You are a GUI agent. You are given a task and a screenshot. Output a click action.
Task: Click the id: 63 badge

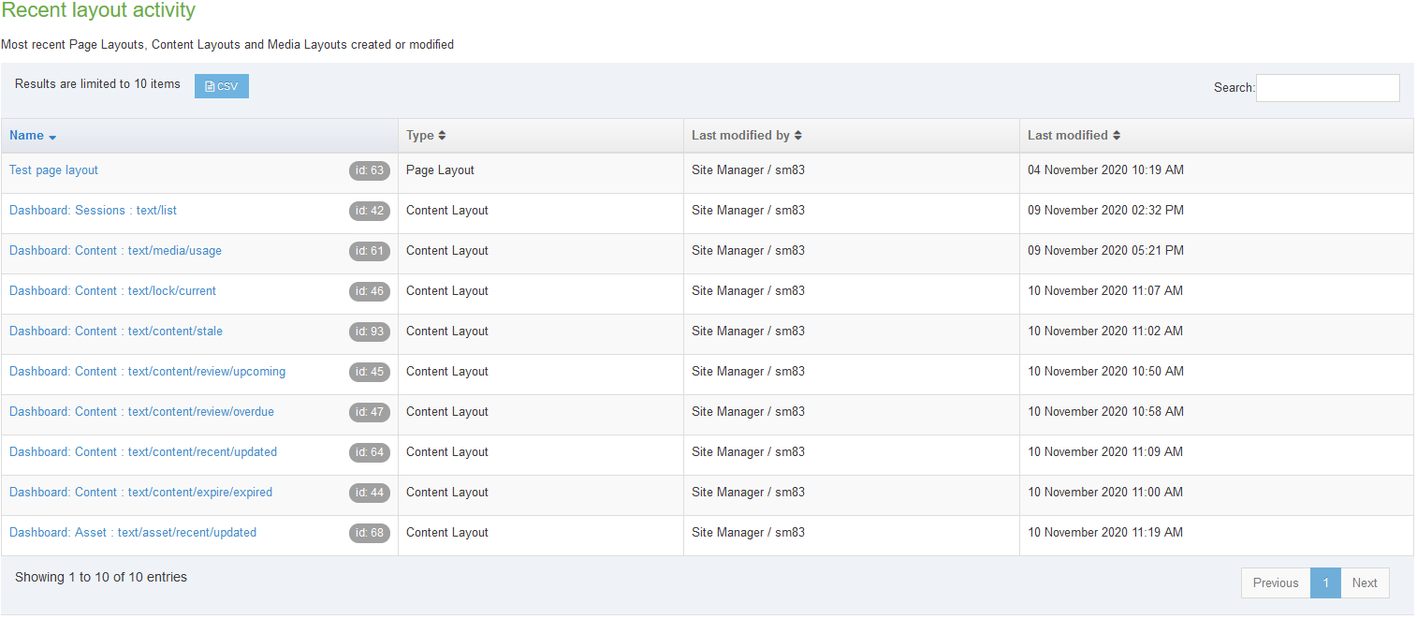(x=370, y=171)
